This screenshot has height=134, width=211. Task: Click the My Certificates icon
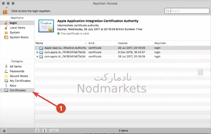point(6,81)
